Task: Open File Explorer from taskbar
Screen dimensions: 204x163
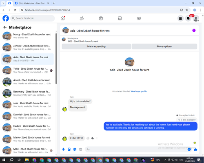Action: click(x=27, y=160)
